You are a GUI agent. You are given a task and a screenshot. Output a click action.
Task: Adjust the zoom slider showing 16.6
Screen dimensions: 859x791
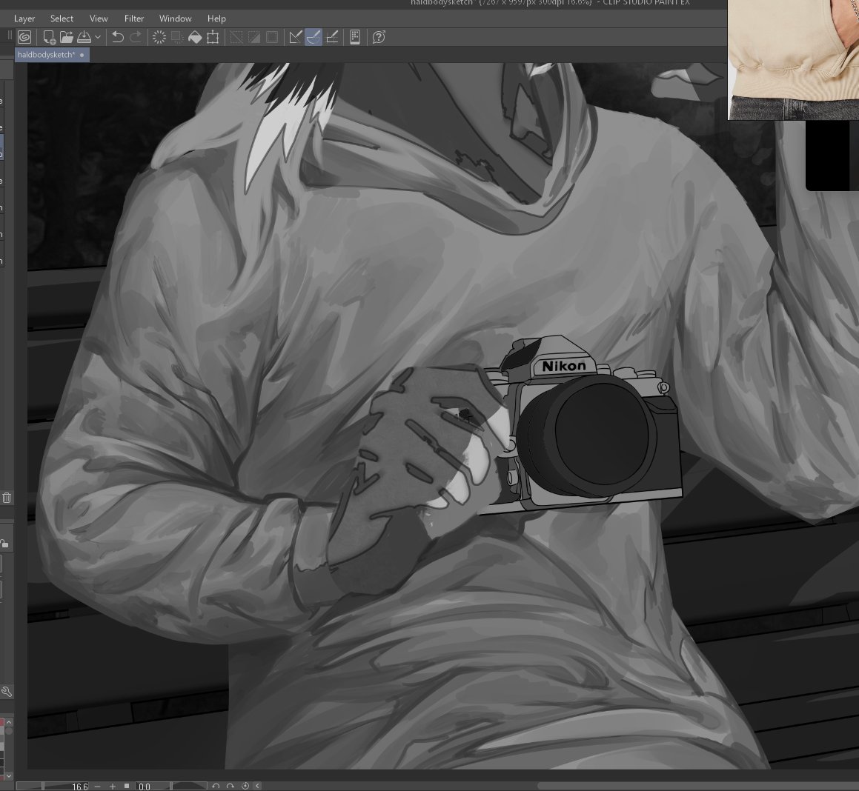pos(53,786)
